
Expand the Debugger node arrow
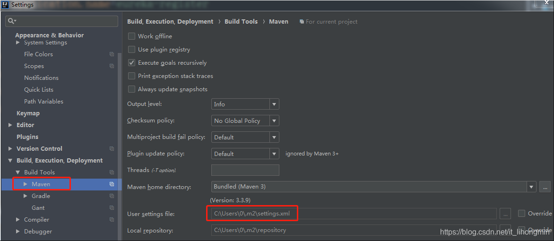tap(18, 232)
